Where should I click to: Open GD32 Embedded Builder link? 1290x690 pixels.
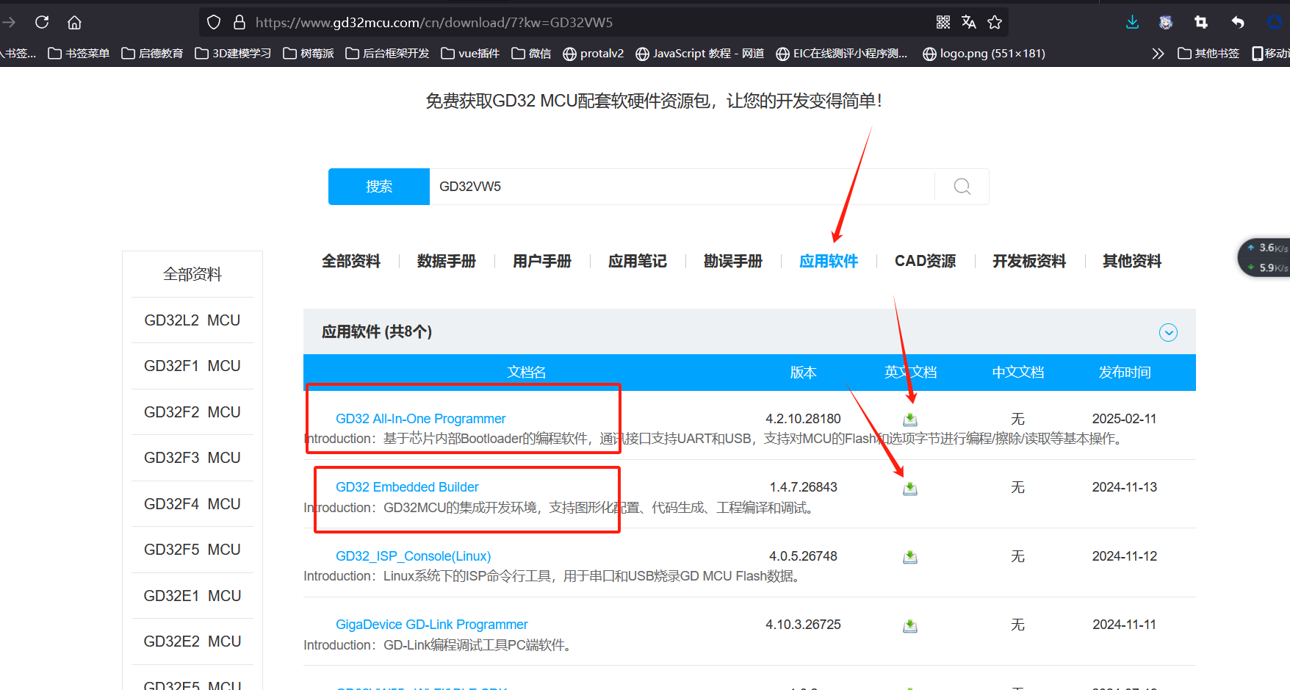coord(407,487)
